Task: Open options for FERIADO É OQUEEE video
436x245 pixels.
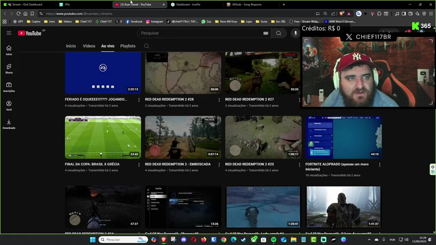Action: coord(139,100)
